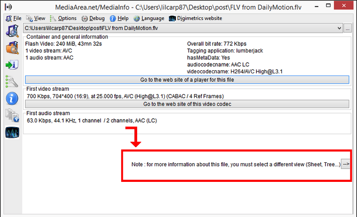Viewport: 357px width, 217px height.
Task: Click the first video stream details line
Action: (125, 96)
